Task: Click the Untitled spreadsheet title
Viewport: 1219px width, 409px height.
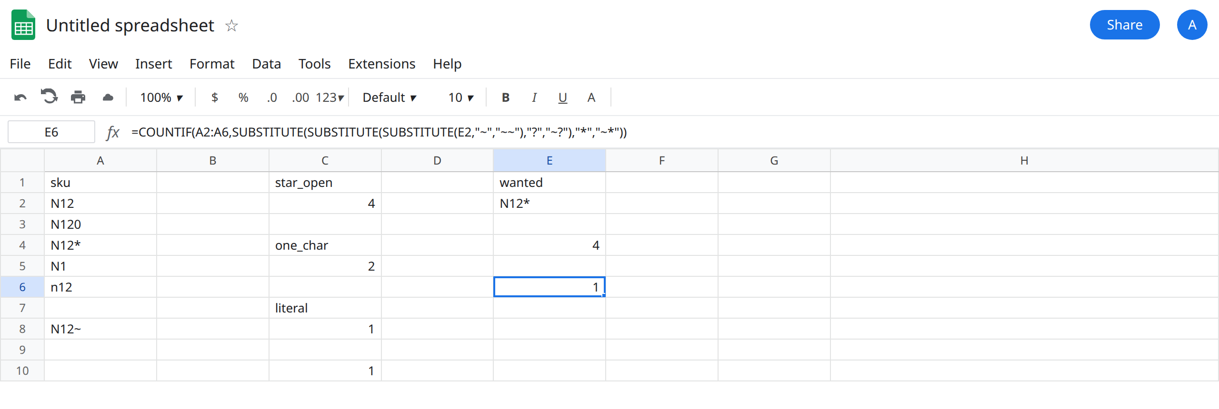Action: pyautogui.click(x=130, y=25)
